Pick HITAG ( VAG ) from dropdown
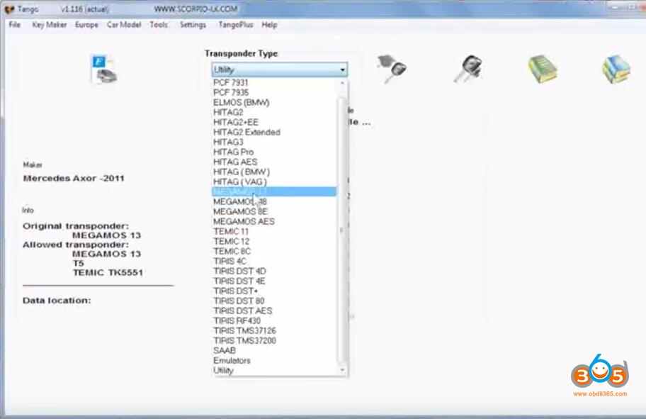 pyautogui.click(x=275, y=181)
